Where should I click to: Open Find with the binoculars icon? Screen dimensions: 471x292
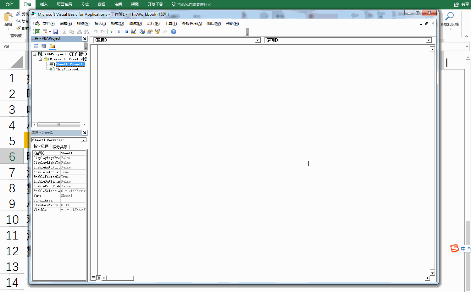(x=86, y=32)
